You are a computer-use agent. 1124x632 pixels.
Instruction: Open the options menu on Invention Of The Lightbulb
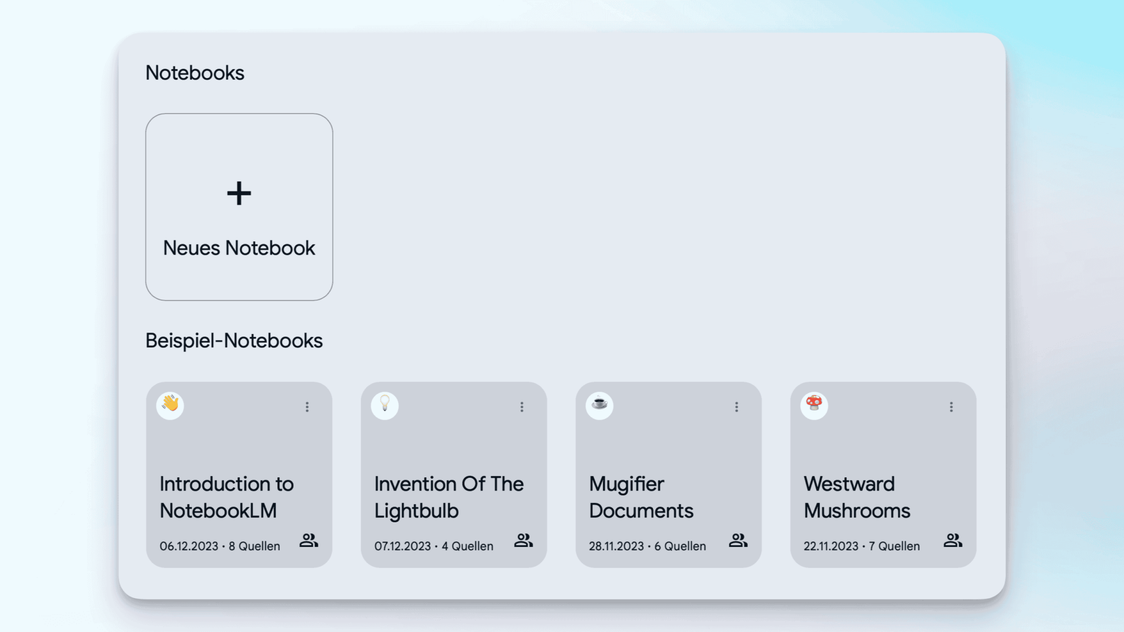pos(522,407)
